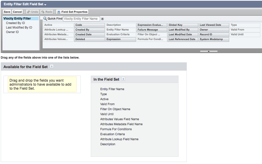The height and width of the screenshot is (164, 262).
Task: Save the field set
Action: pos(7,12)
